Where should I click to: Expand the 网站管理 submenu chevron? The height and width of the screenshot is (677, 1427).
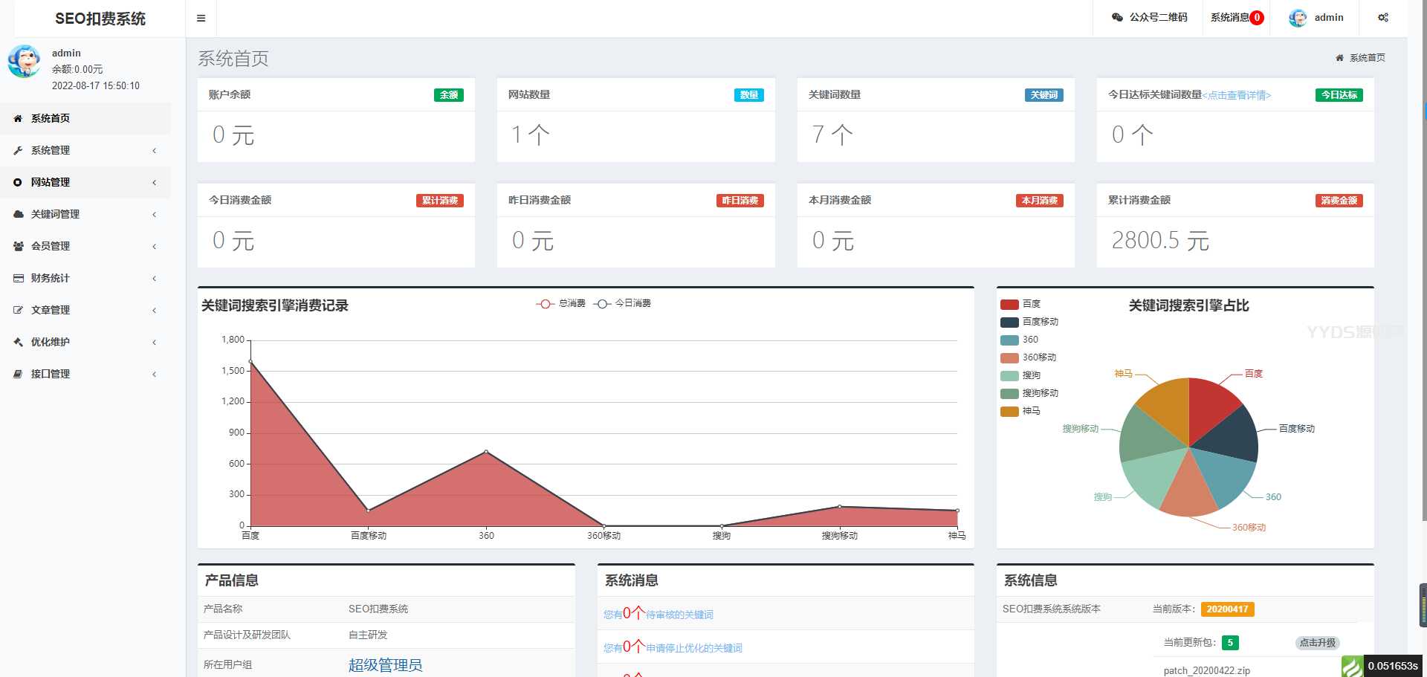coord(155,183)
